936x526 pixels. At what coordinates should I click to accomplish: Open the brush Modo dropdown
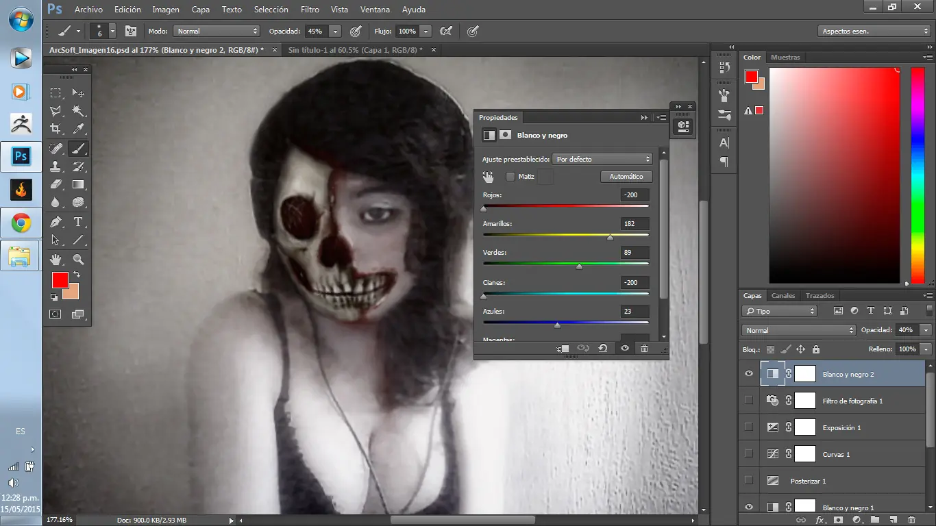tap(216, 32)
